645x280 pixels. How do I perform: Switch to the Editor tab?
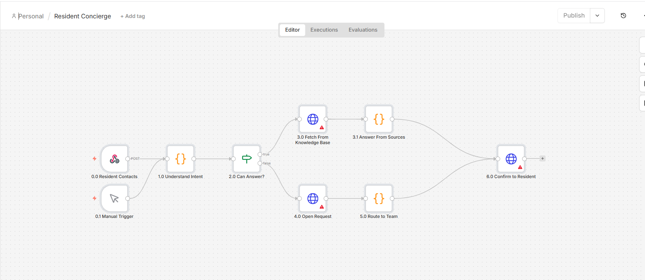[292, 30]
